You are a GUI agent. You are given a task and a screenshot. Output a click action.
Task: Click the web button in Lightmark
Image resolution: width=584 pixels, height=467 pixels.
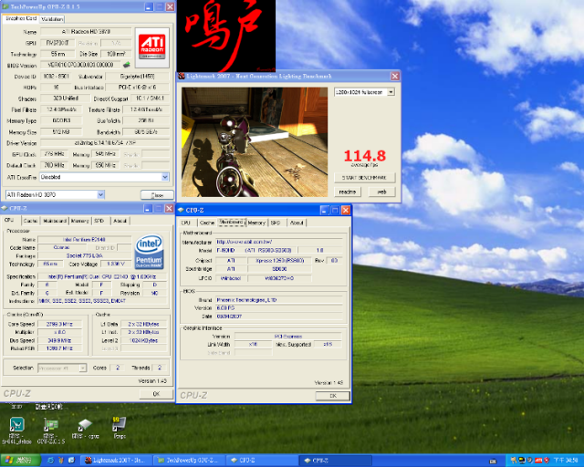pyautogui.click(x=381, y=192)
